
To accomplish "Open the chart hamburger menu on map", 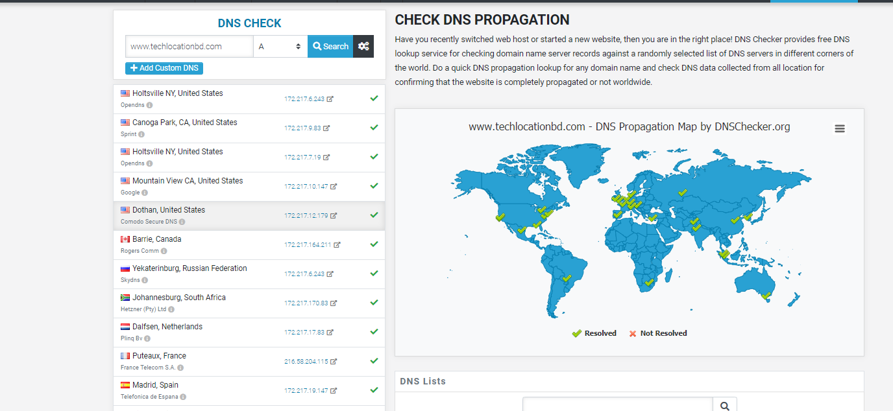I will coord(840,128).
